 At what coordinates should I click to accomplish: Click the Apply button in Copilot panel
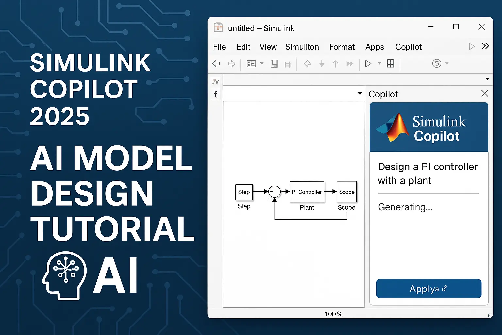pos(428,289)
